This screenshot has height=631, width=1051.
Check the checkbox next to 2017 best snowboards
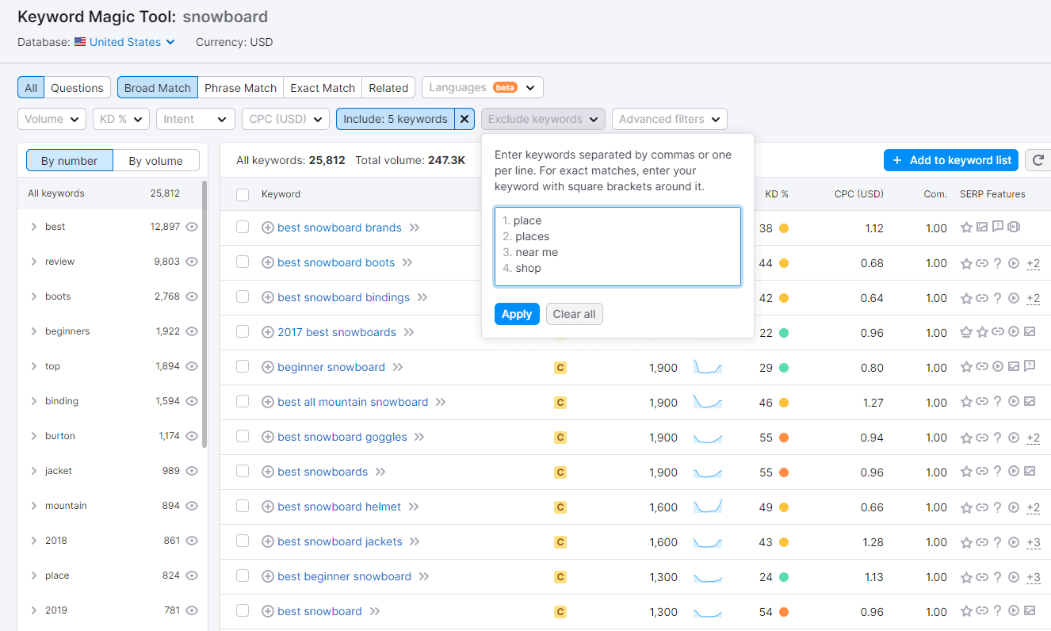(243, 332)
